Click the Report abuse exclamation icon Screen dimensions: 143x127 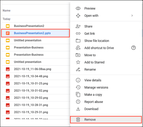coord(78,102)
